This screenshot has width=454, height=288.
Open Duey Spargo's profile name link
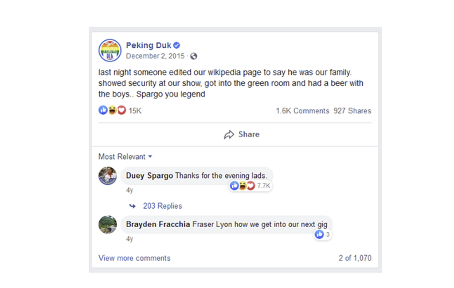pos(149,175)
